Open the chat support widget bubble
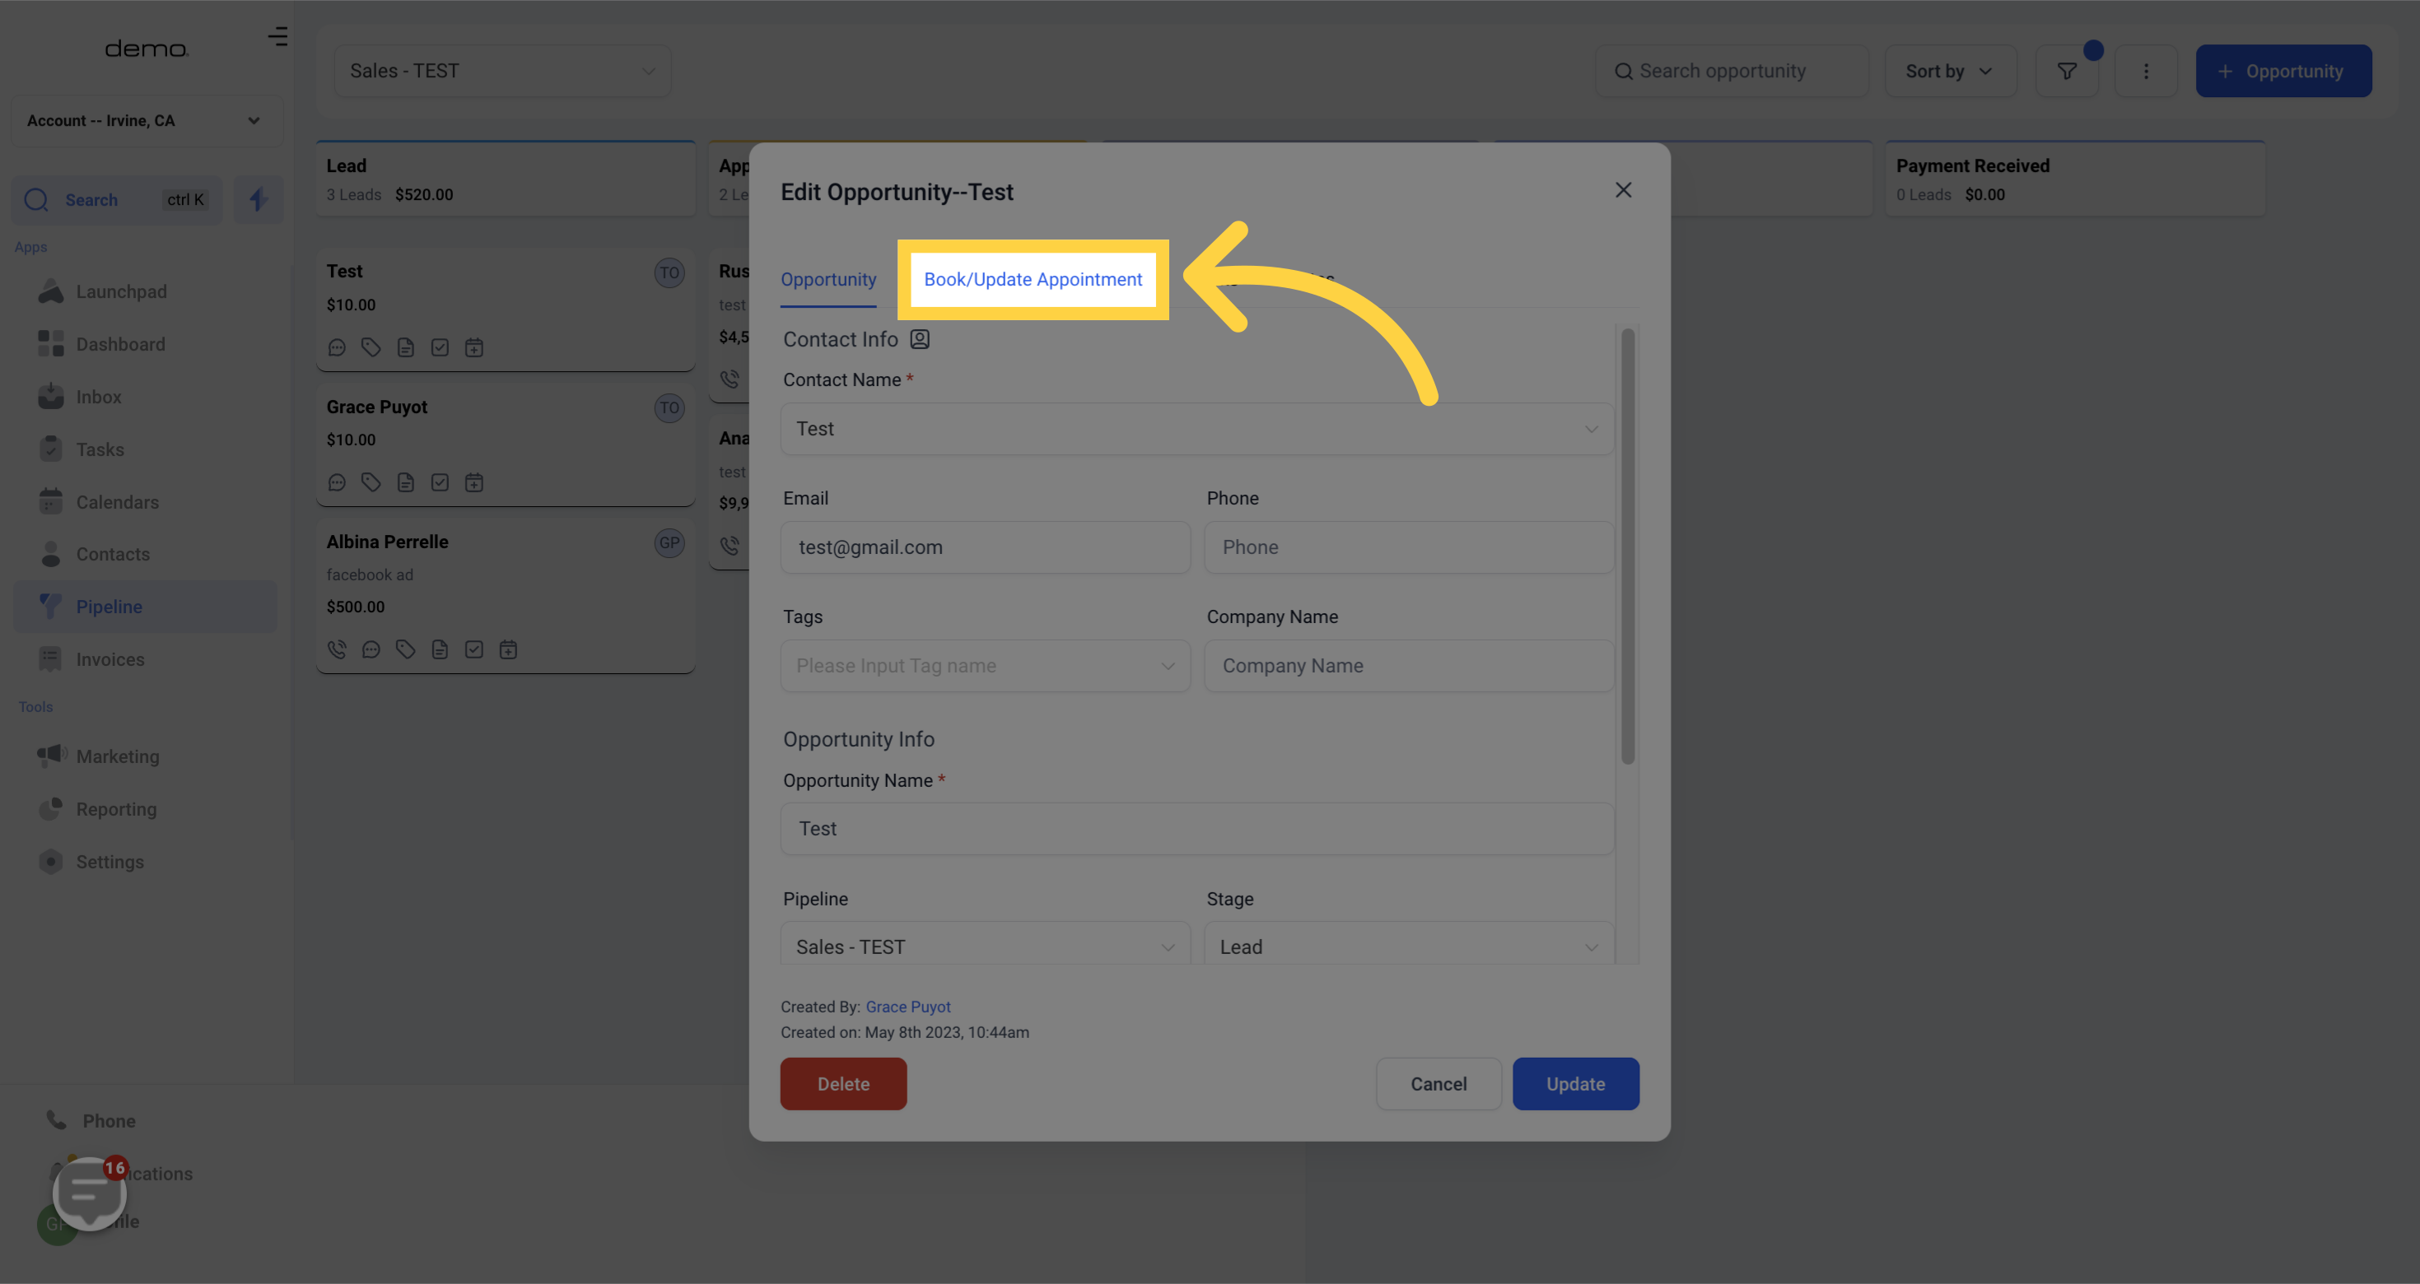Screen dimensions: 2420x1284 pos(89,1193)
